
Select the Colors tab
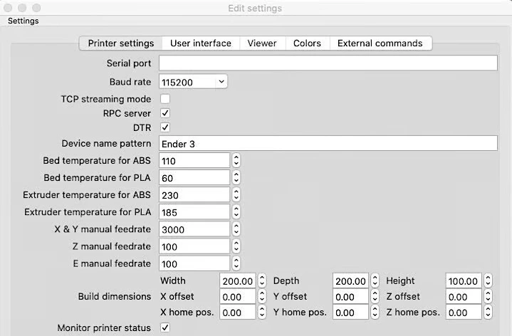(307, 43)
